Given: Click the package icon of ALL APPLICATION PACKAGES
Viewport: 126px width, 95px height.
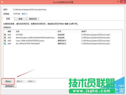Looking at the screenshot, I should pyautogui.click(x=5, y=44).
